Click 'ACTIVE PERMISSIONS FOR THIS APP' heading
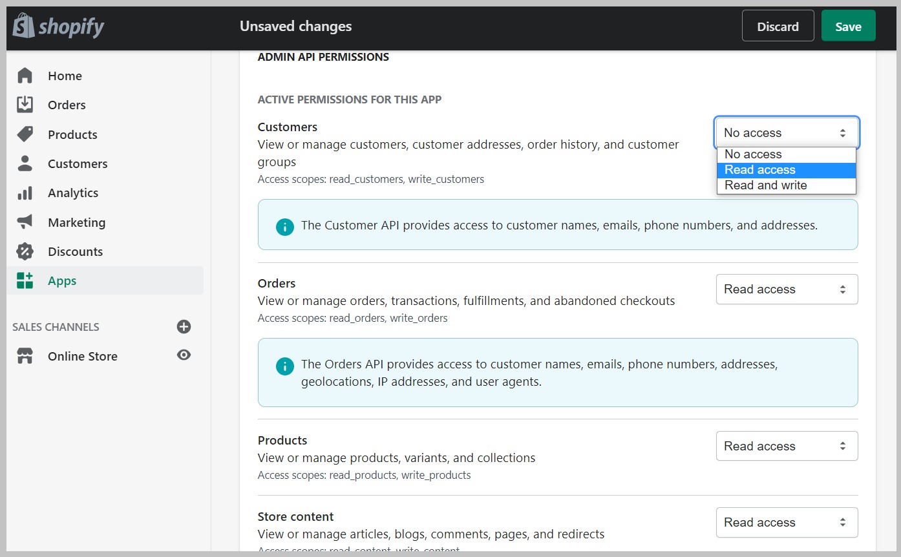The image size is (901, 557). [x=350, y=100]
